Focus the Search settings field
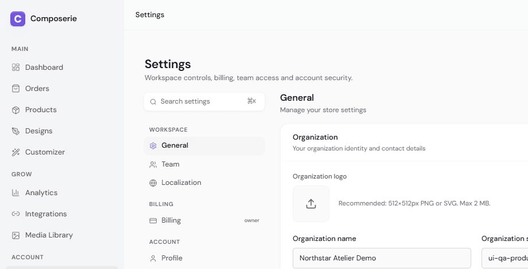Image resolution: width=528 pixels, height=269 pixels. 204,101
